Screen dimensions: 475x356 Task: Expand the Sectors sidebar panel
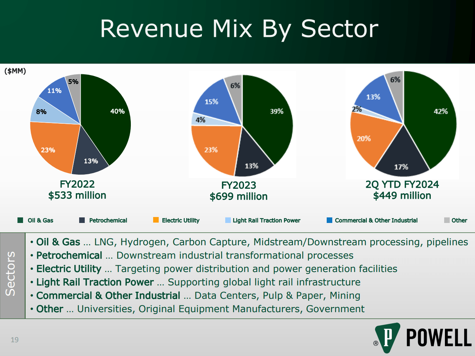tap(12, 275)
